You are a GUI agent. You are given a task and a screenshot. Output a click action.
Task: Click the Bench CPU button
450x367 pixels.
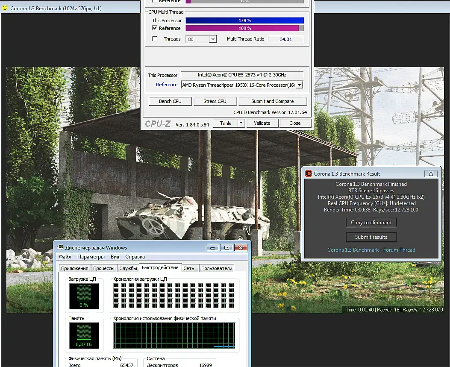[x=170, y=101]
